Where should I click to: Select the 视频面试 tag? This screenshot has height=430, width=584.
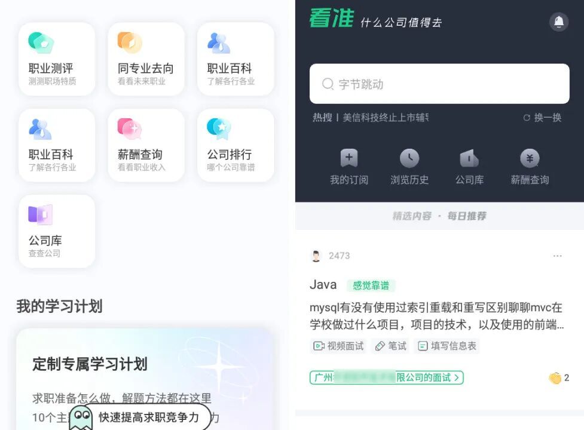click(x=338, y=346)
